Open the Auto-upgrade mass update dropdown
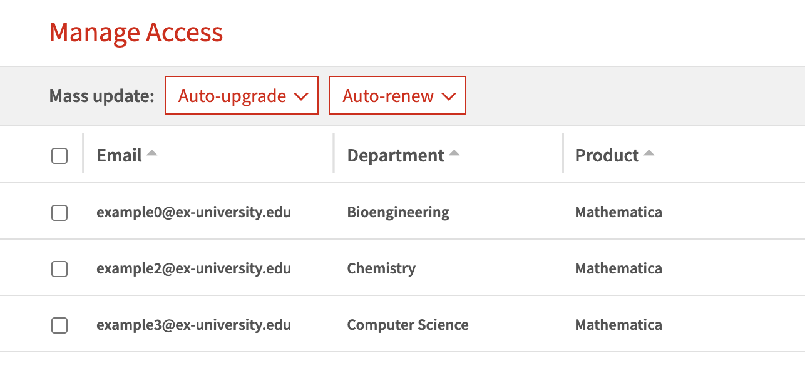Screen dimensions: 805x368 pos(242,95)
